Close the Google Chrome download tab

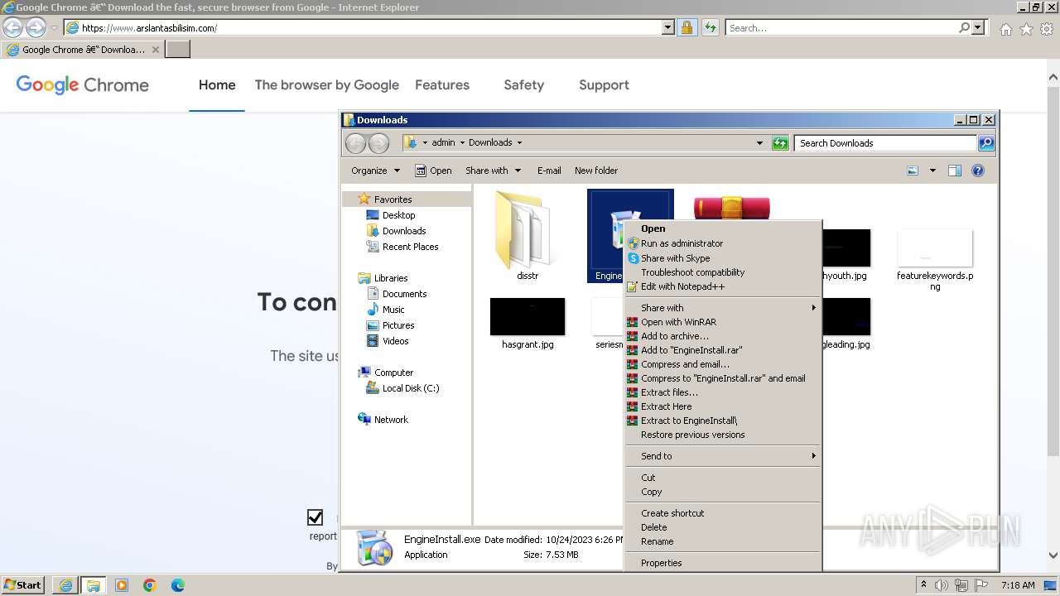tap(155, 50)
